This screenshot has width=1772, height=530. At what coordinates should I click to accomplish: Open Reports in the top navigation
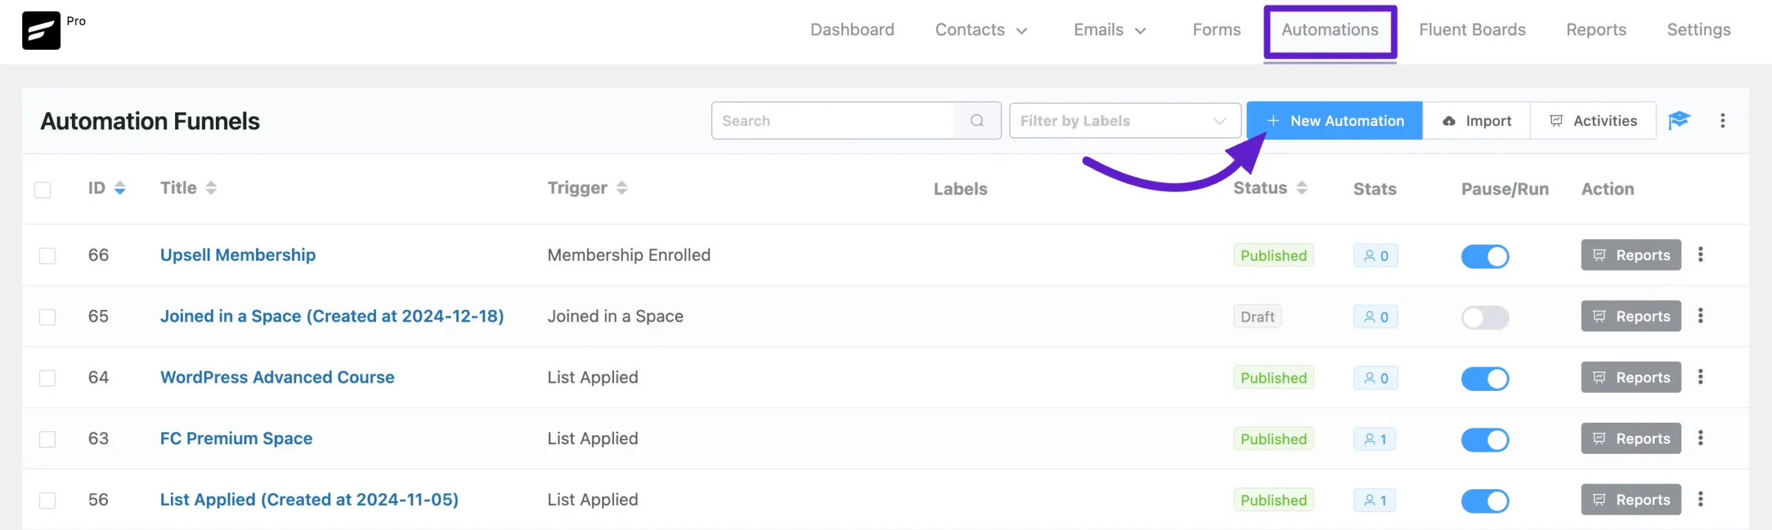point(1596,30)
